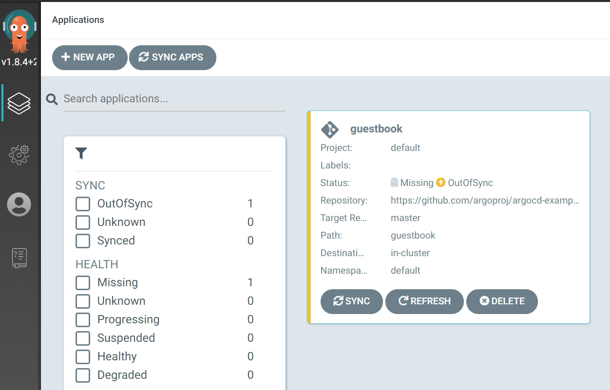Sync the guestbook application
Screen dimensions: 610x390
(352, 301)
